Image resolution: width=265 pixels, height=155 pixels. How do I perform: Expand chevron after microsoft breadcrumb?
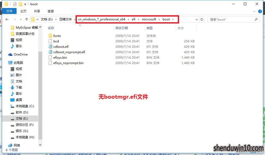coord(159,19)
